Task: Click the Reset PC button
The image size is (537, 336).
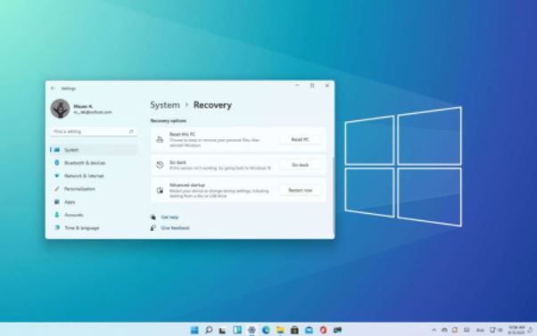Action: [300, 139]
